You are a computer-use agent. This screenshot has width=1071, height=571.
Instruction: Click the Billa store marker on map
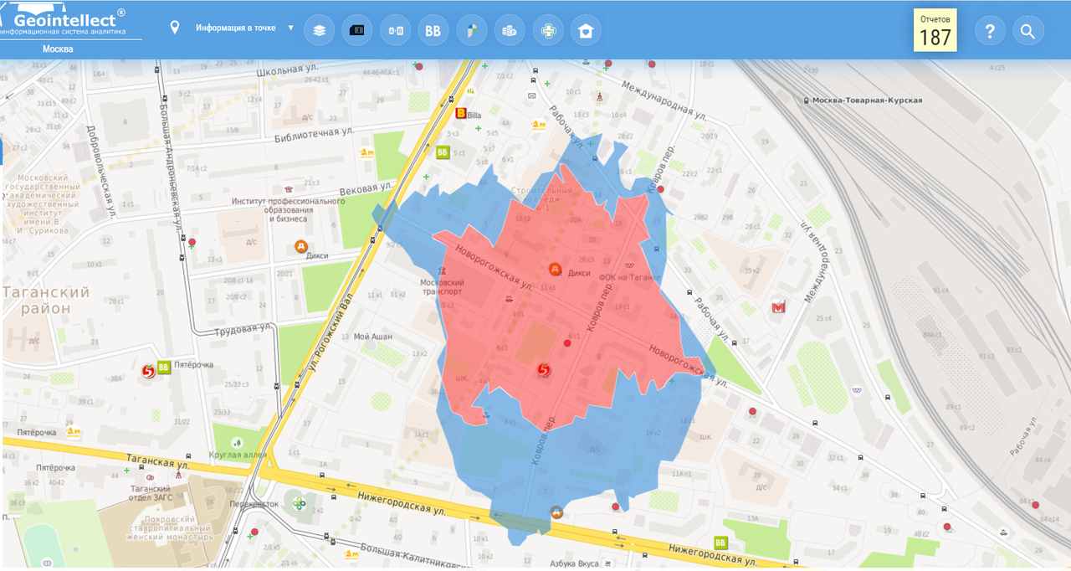click(459, 114)
